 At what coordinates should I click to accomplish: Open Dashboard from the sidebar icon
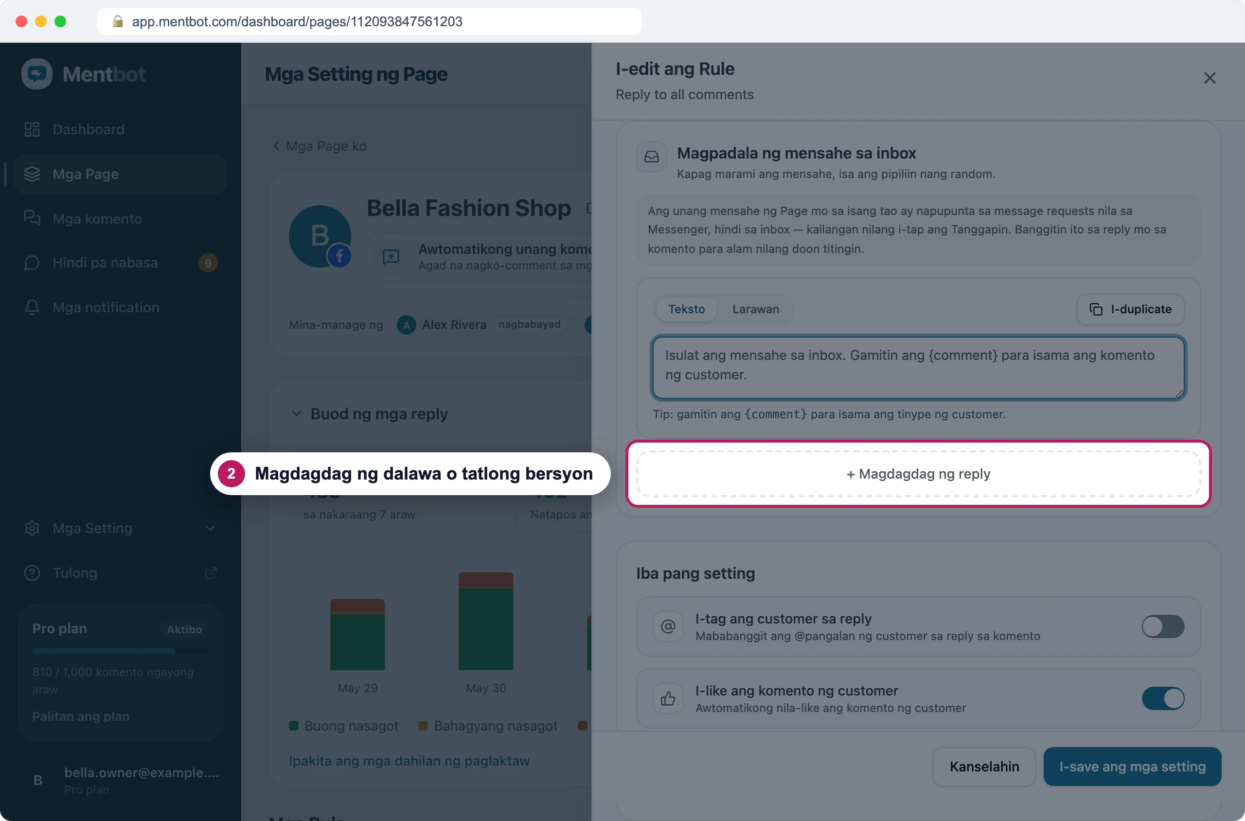pyautogui.click(x=32, y=129)
